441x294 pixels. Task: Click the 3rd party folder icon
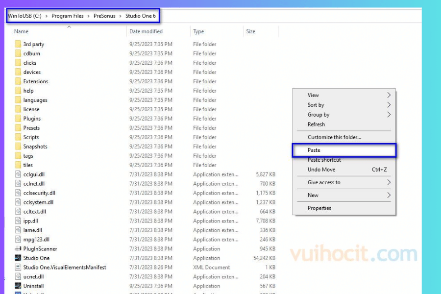point(18,44)
